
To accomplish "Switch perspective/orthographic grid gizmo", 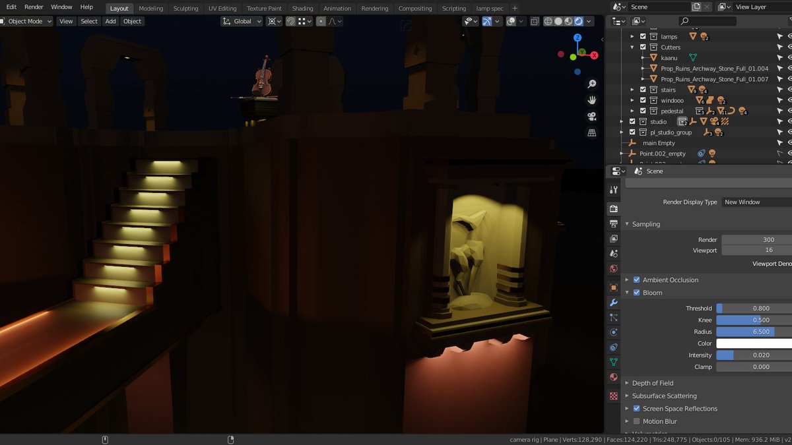I will 592,133.
